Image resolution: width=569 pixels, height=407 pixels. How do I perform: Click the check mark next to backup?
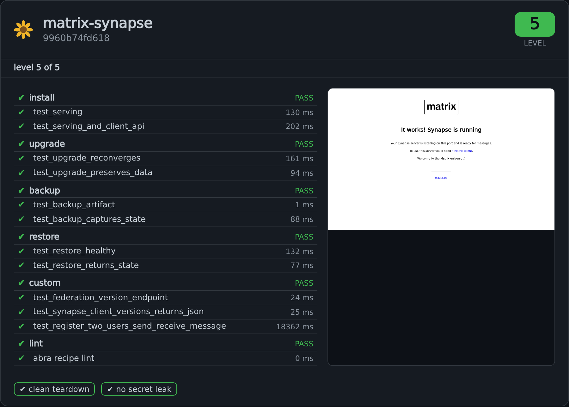(x=21, y=191)
